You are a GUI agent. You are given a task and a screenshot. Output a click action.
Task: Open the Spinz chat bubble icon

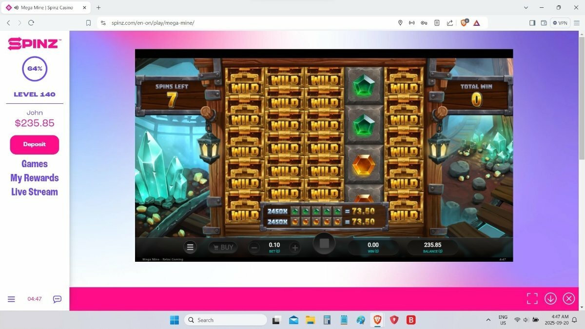click(x=57, y=299)
